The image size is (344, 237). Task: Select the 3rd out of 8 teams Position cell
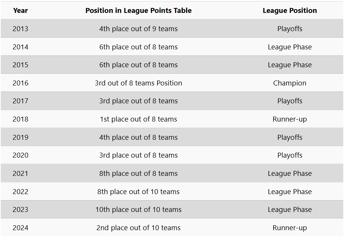point(139,83)
